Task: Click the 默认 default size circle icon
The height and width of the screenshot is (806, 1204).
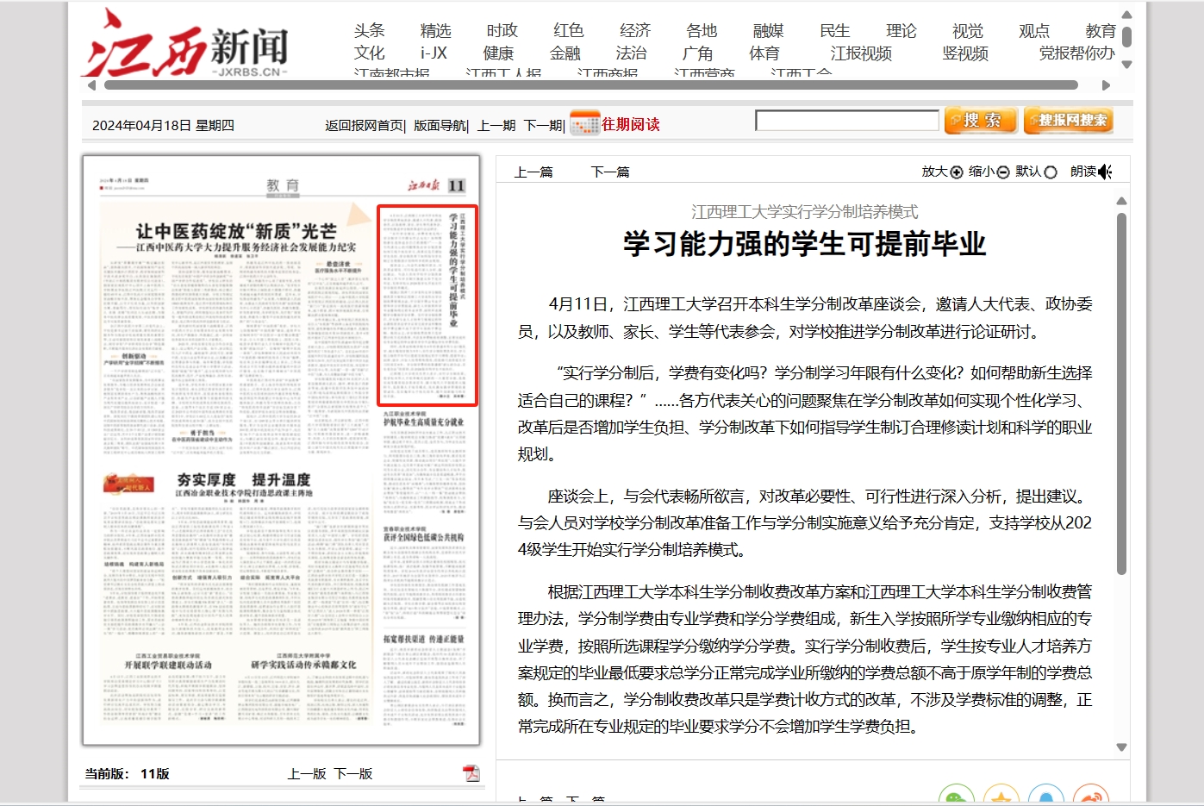Action: (1050, 172)
